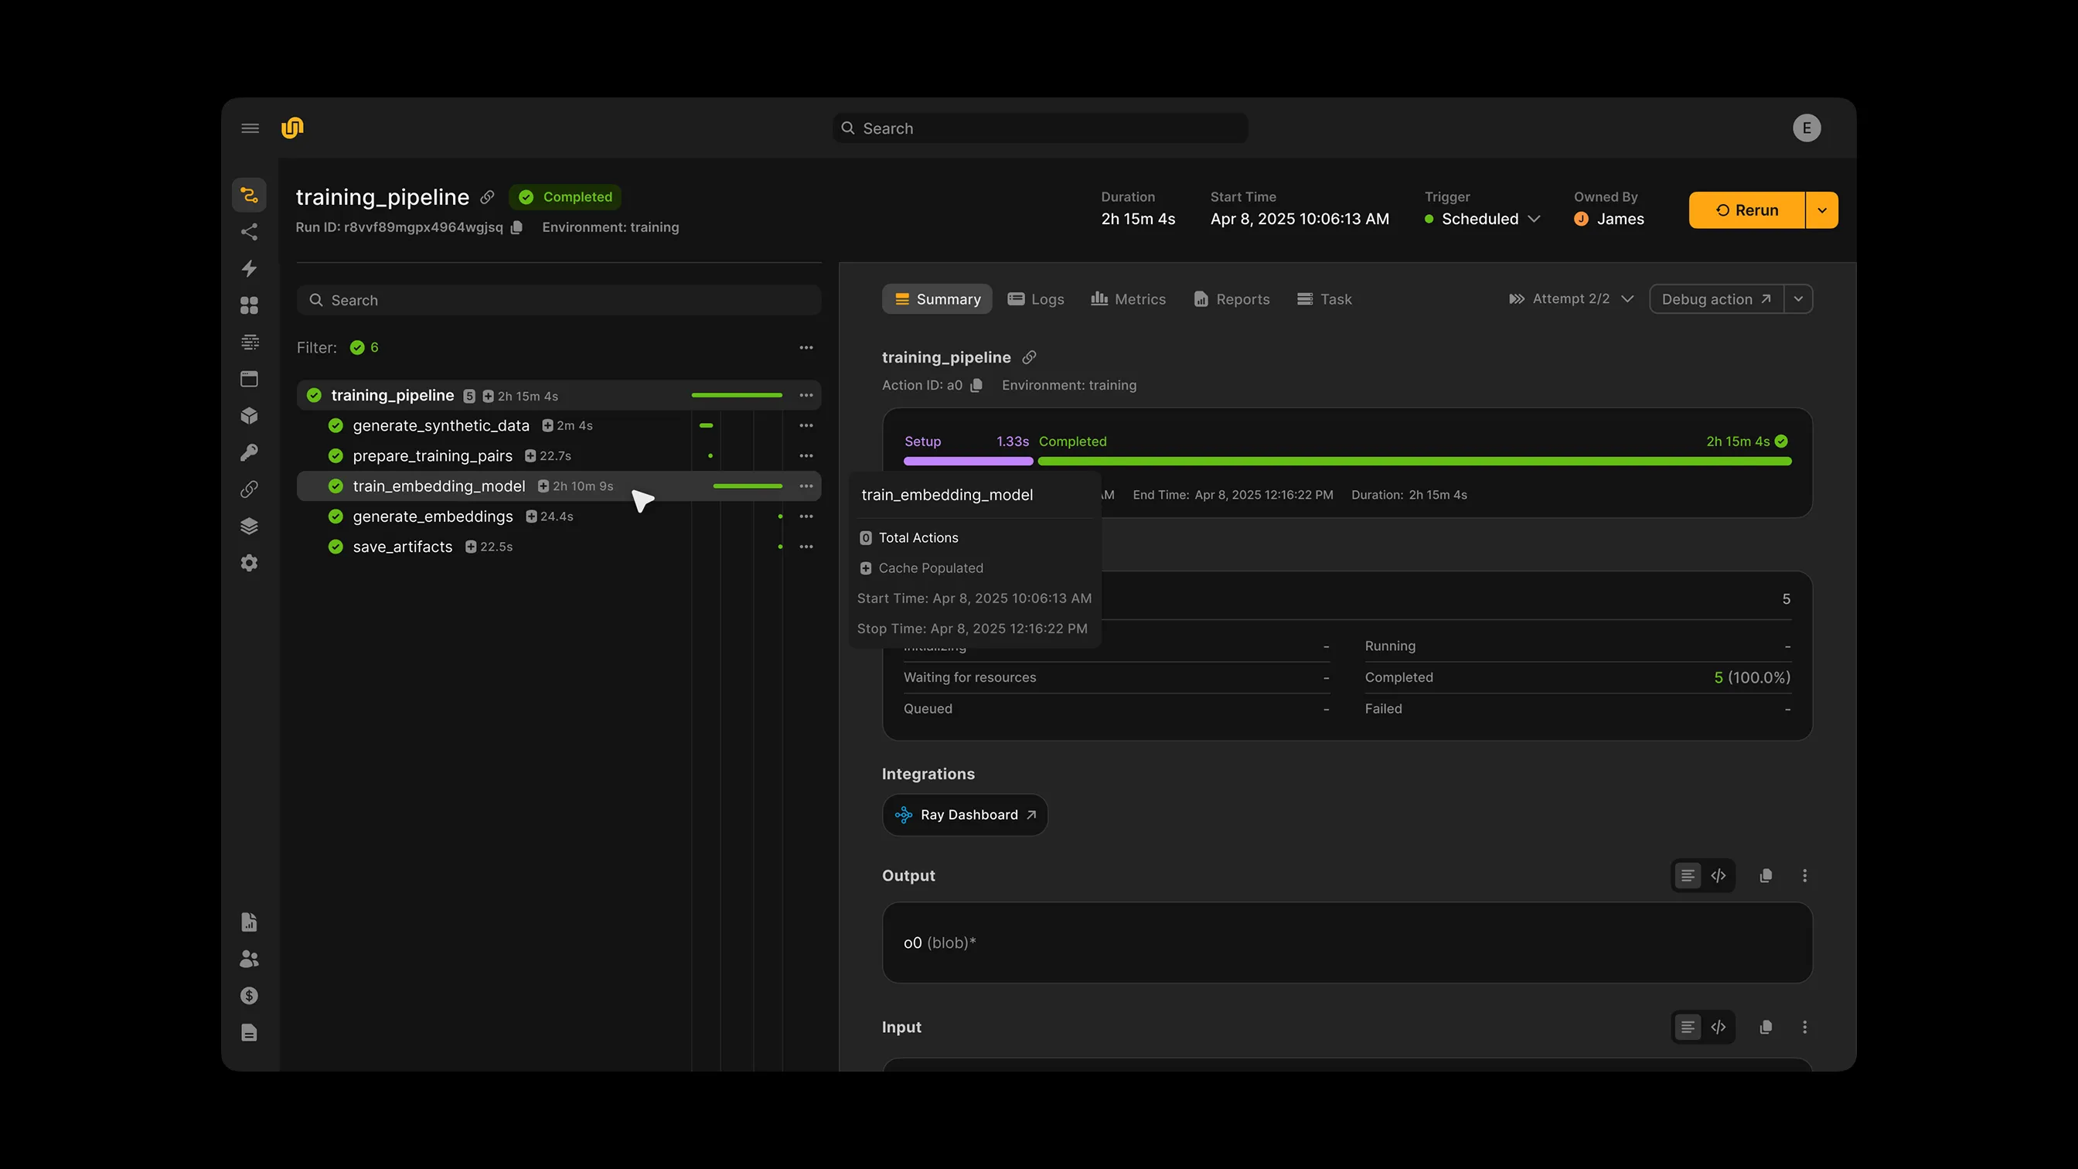This screenshot has width=2078, height=1169.
Task: Open the settings gear in sidebar
Action: (x=249, y=562)
